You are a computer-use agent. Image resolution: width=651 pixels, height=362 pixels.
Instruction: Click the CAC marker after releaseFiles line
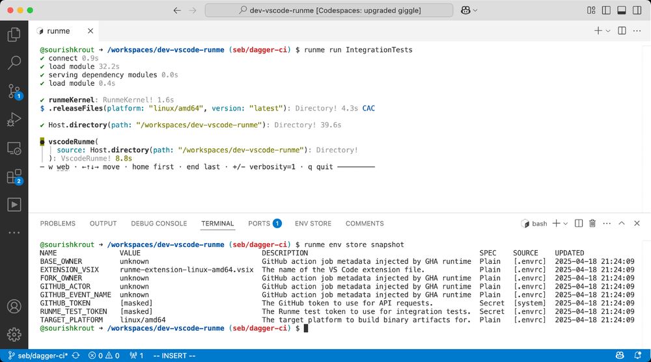pos(368,109)
